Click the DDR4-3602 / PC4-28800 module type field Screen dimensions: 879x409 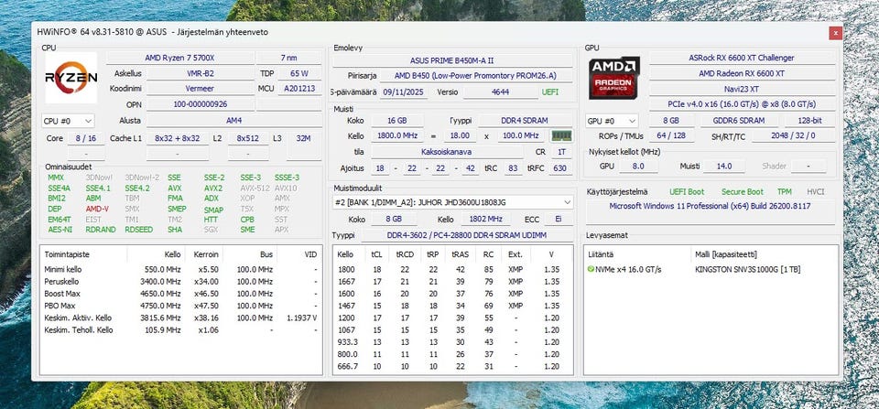tap(466, 235)
